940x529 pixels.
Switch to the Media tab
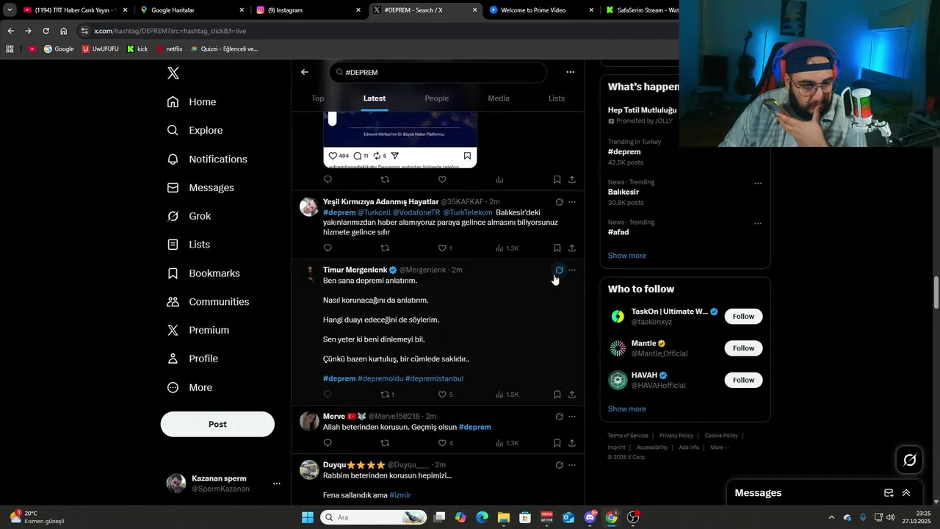[x=499, y=98]
